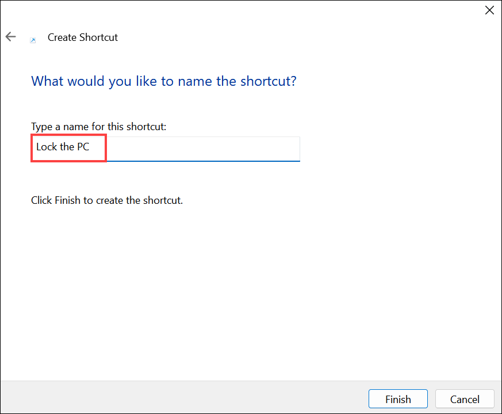The image size is (502, 414).
Task: Place cursor on "PC" in name field
Action: 83,147
